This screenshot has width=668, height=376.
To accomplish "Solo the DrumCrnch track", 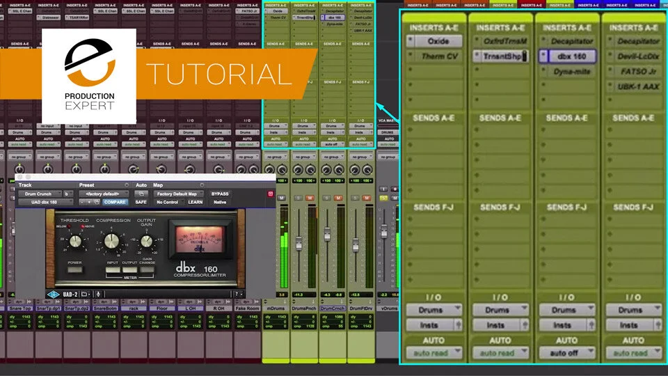I will tap(327, 198).
